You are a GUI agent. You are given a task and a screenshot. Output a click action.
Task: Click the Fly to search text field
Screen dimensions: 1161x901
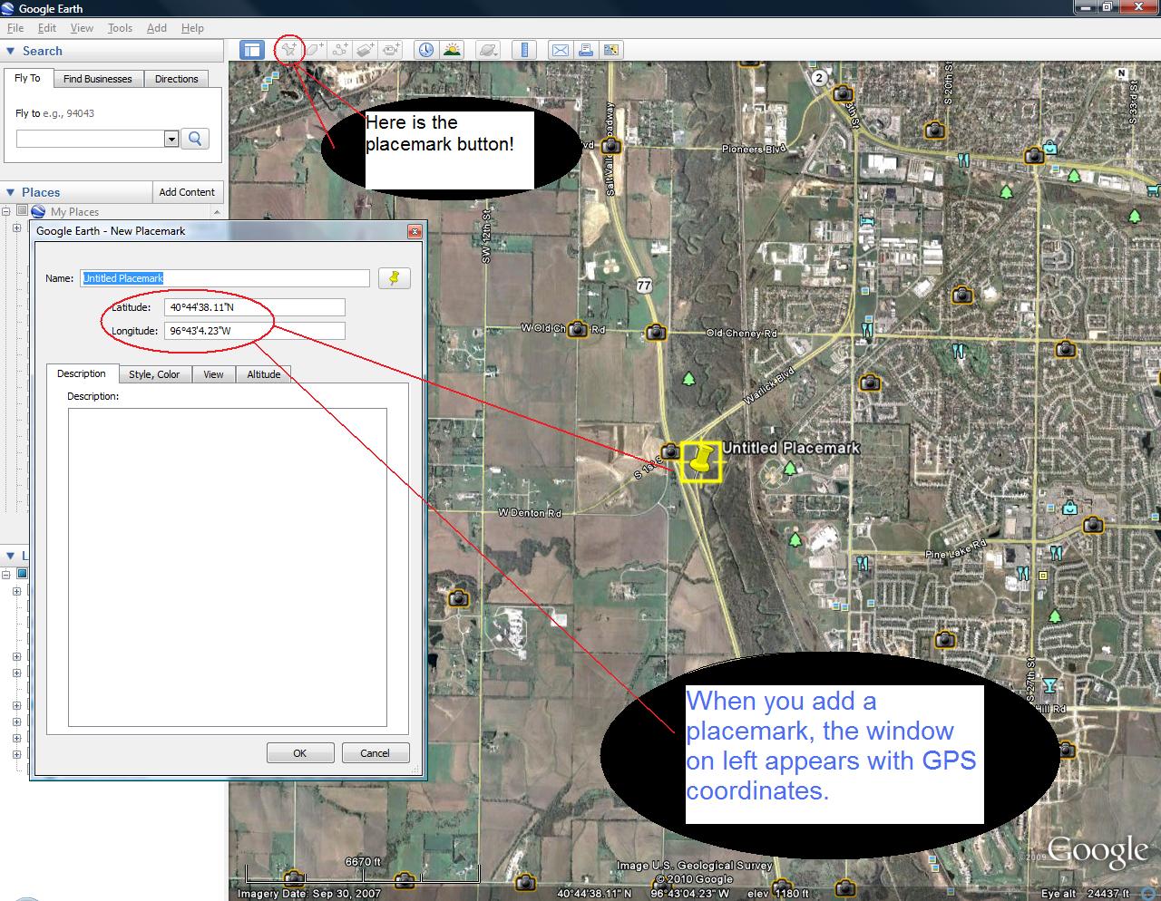(x=91, y=139)
